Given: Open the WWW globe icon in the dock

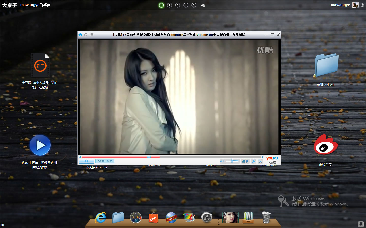Looking at the screenshot, I should tap(171, 217).
